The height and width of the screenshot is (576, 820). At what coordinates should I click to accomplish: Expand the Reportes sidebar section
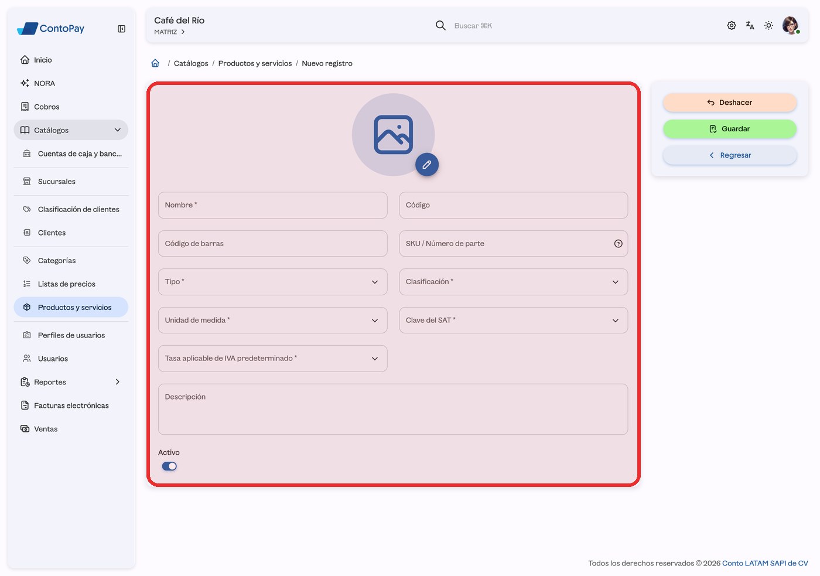click(x=71, y=382)
